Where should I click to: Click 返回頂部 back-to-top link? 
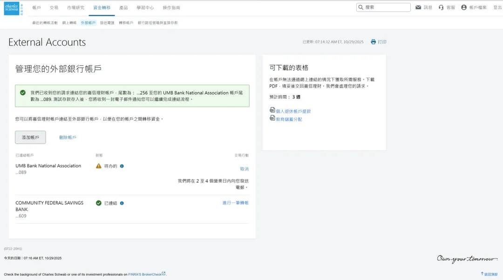[x=491, y=274]
